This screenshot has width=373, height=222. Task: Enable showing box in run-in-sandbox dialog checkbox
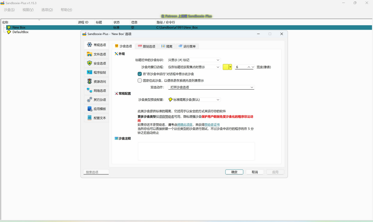[x=140, y=74]
